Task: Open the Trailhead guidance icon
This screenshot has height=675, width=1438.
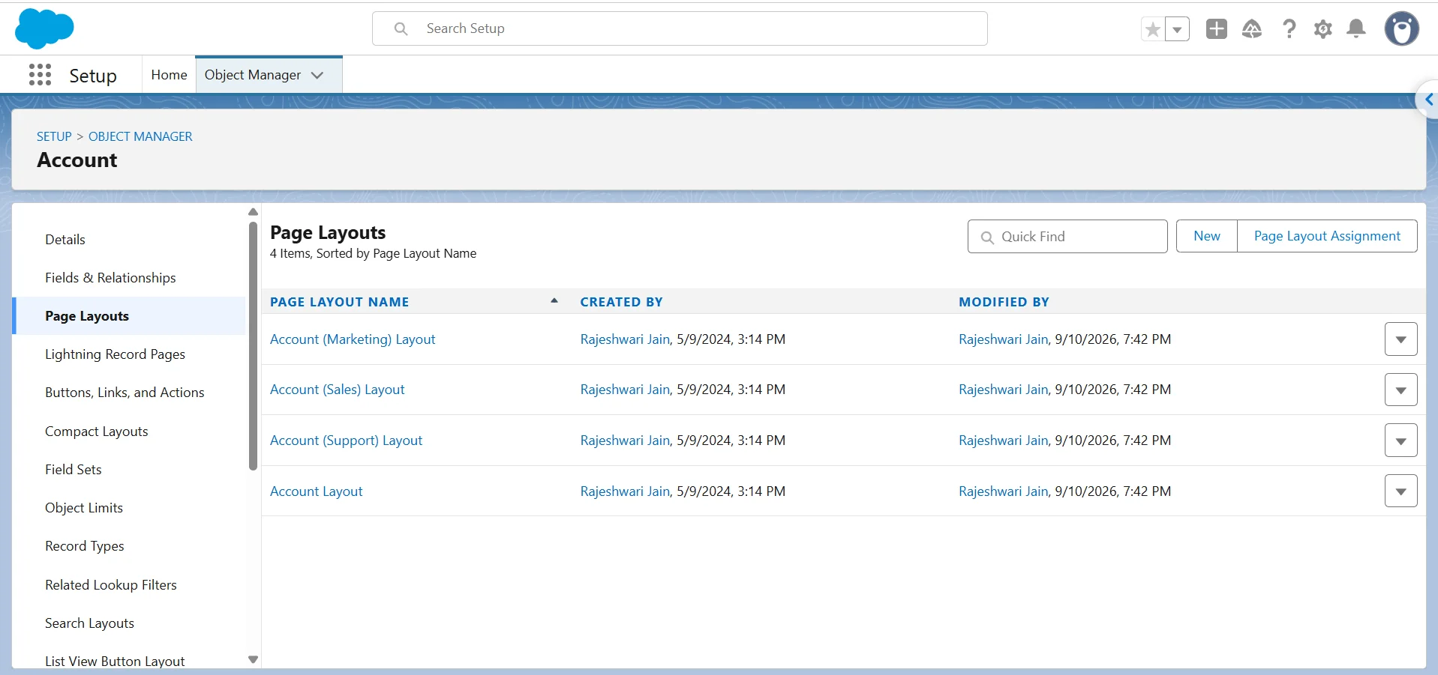Action: [x=1252, y=29]
